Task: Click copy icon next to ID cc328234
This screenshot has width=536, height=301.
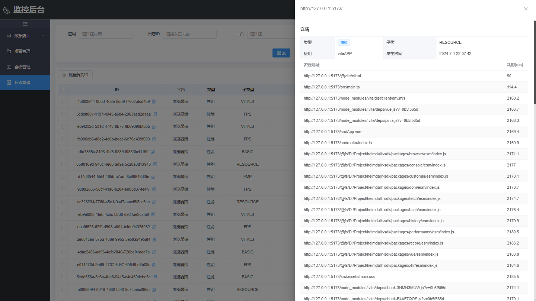Action: 154,202
